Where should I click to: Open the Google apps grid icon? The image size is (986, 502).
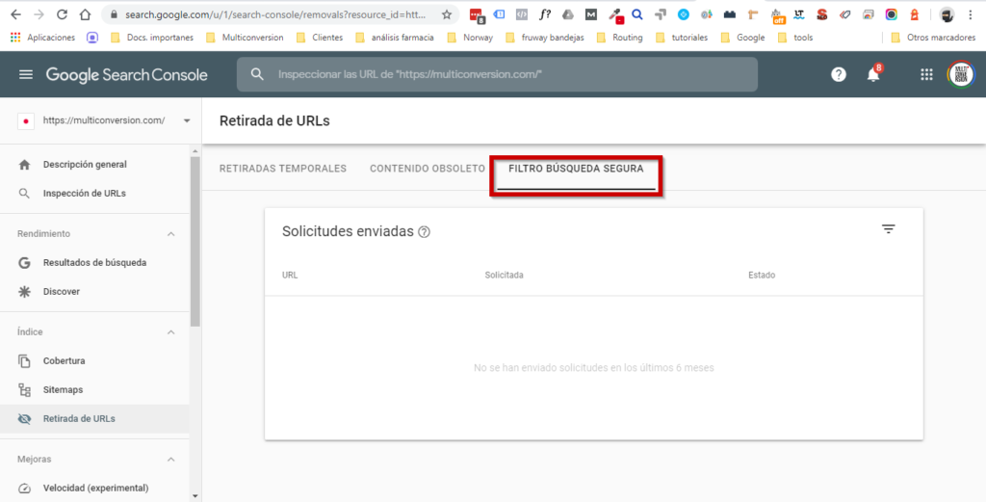[x=926, y=75]
